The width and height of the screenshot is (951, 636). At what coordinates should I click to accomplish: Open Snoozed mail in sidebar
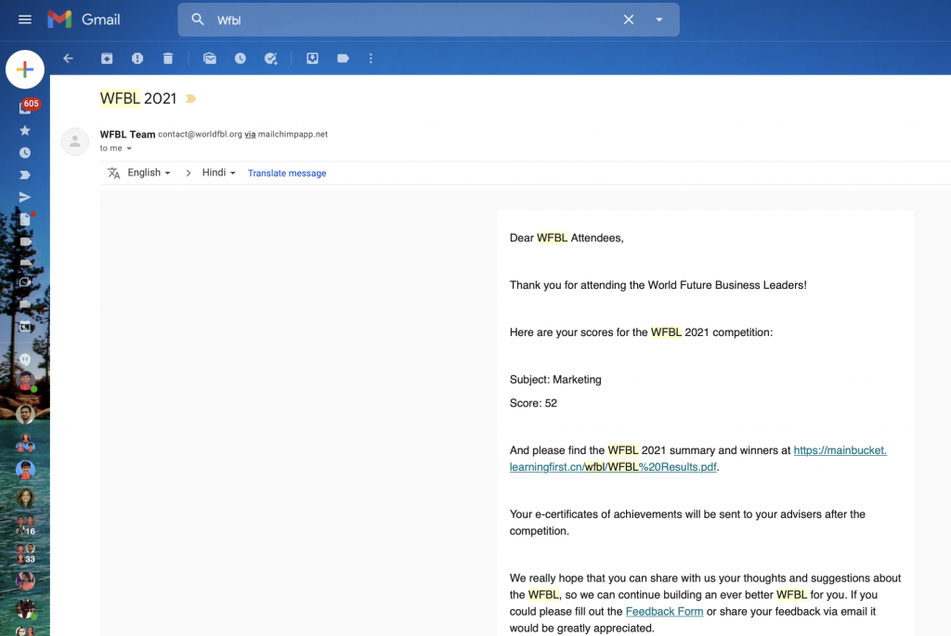point(25,153)
